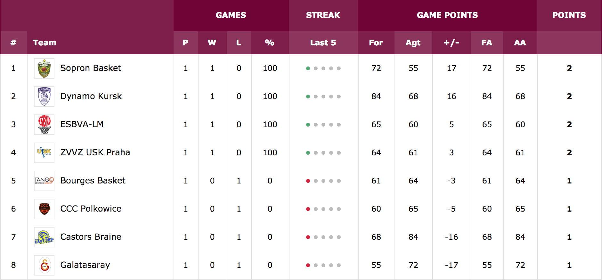Open the CCC Polkowice team logo
Screen dimensions: 602x280
[x=44, y=209]
